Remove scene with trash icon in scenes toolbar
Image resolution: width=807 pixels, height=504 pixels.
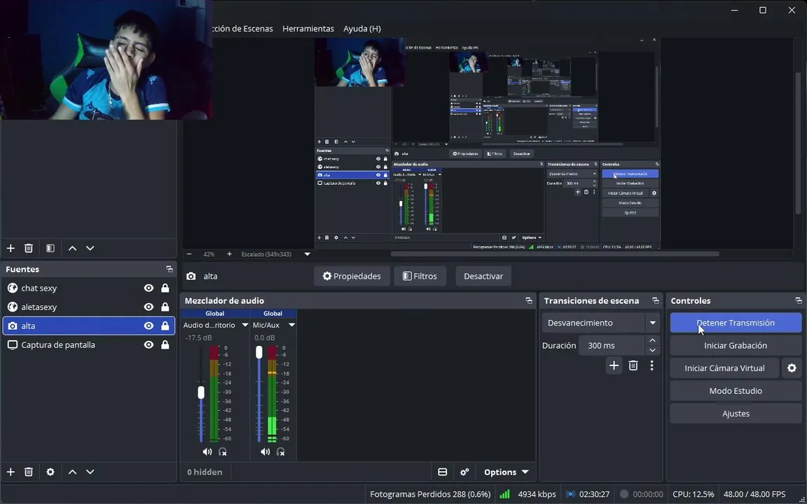[29, 248]
